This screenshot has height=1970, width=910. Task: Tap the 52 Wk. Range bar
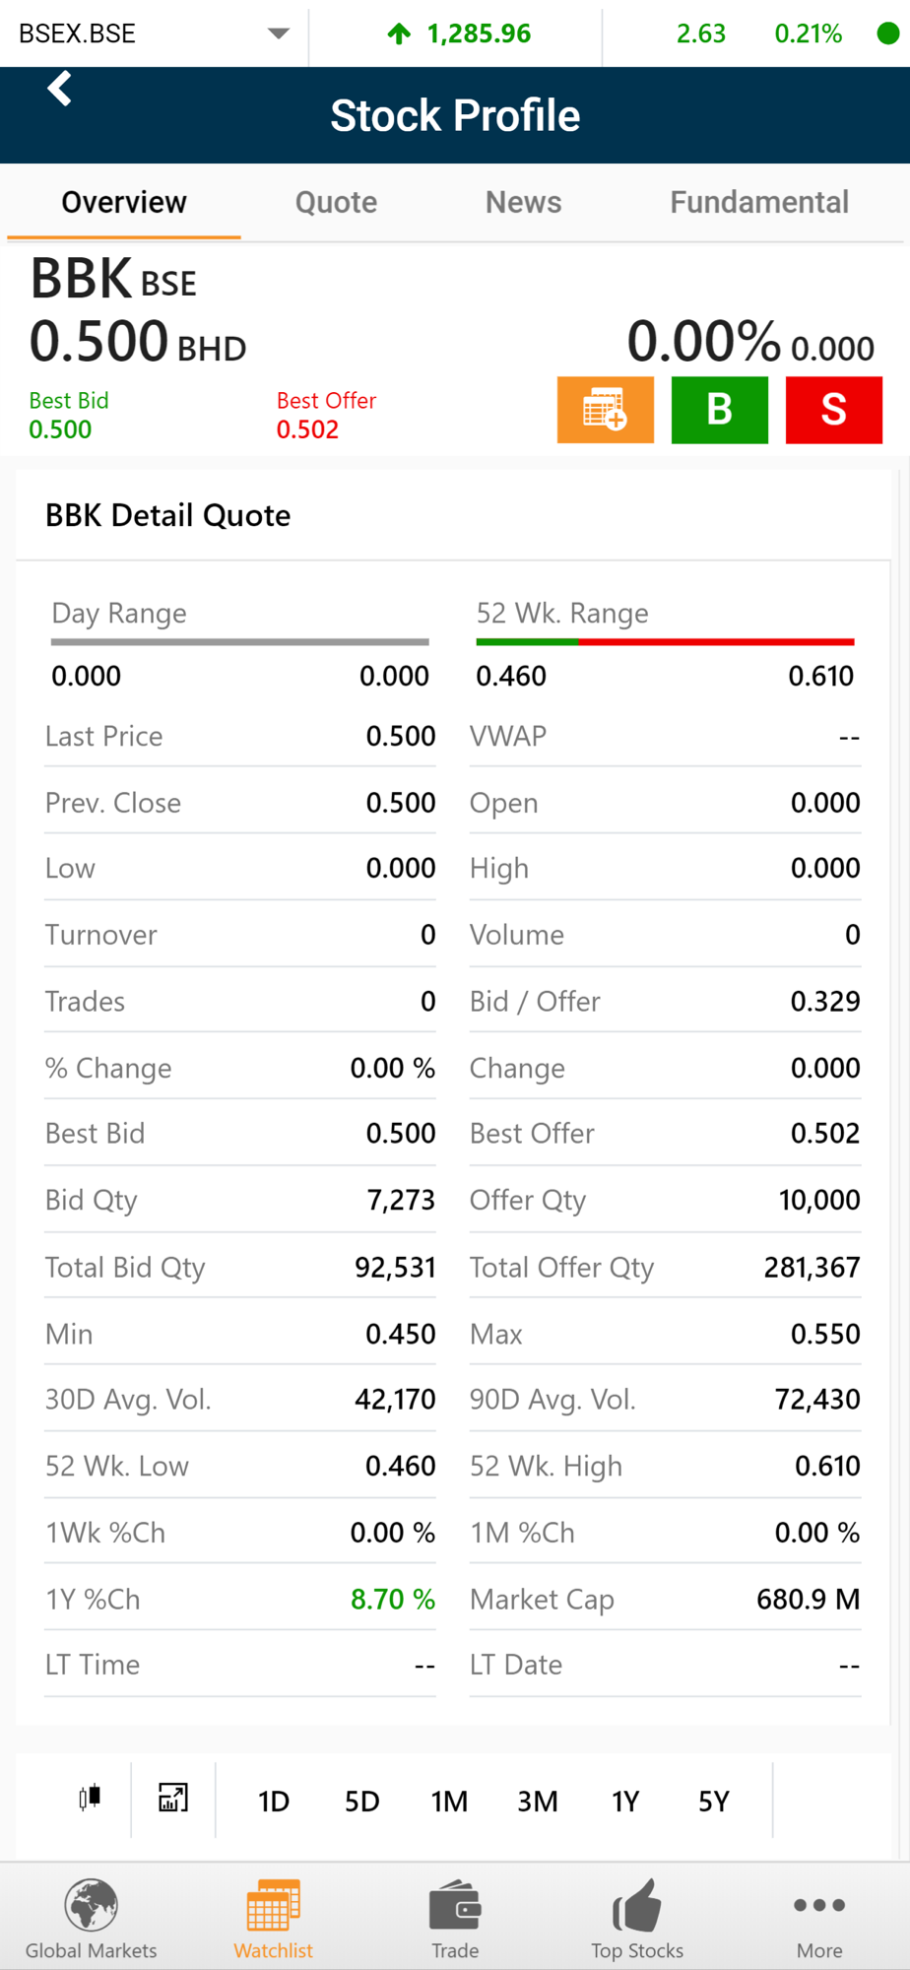pyautogui.click(x=665, y=642)
